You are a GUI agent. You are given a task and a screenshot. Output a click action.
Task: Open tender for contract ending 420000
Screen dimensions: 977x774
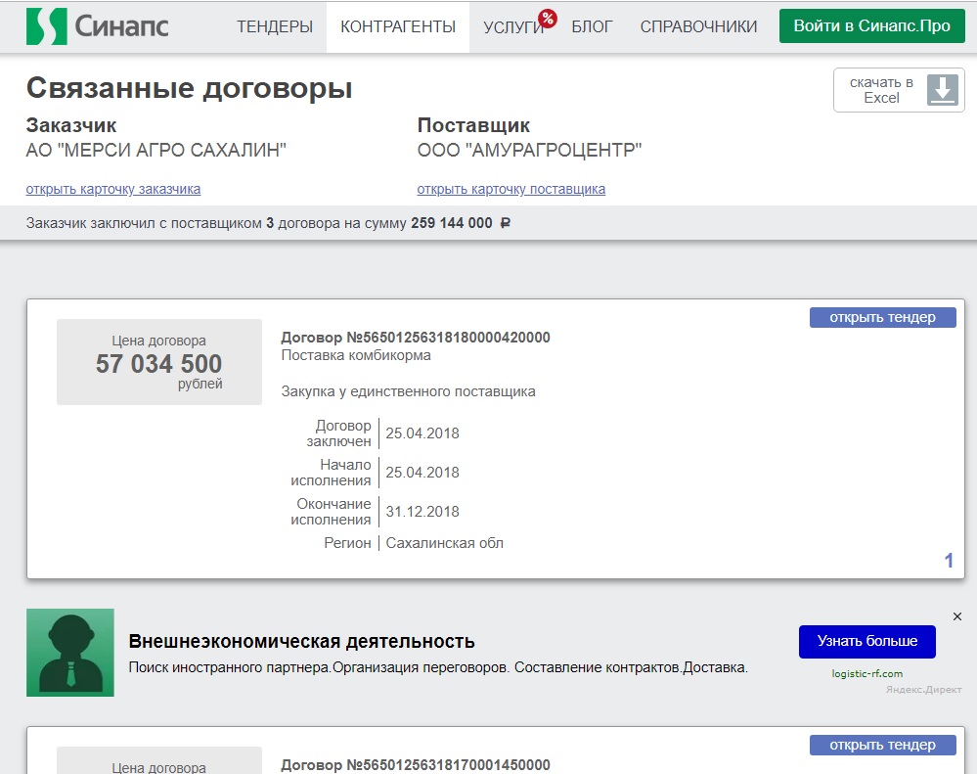[882, 317]
